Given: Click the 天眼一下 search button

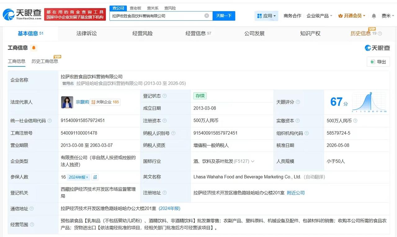Looking at the screenshot, I should coord(224,16).
